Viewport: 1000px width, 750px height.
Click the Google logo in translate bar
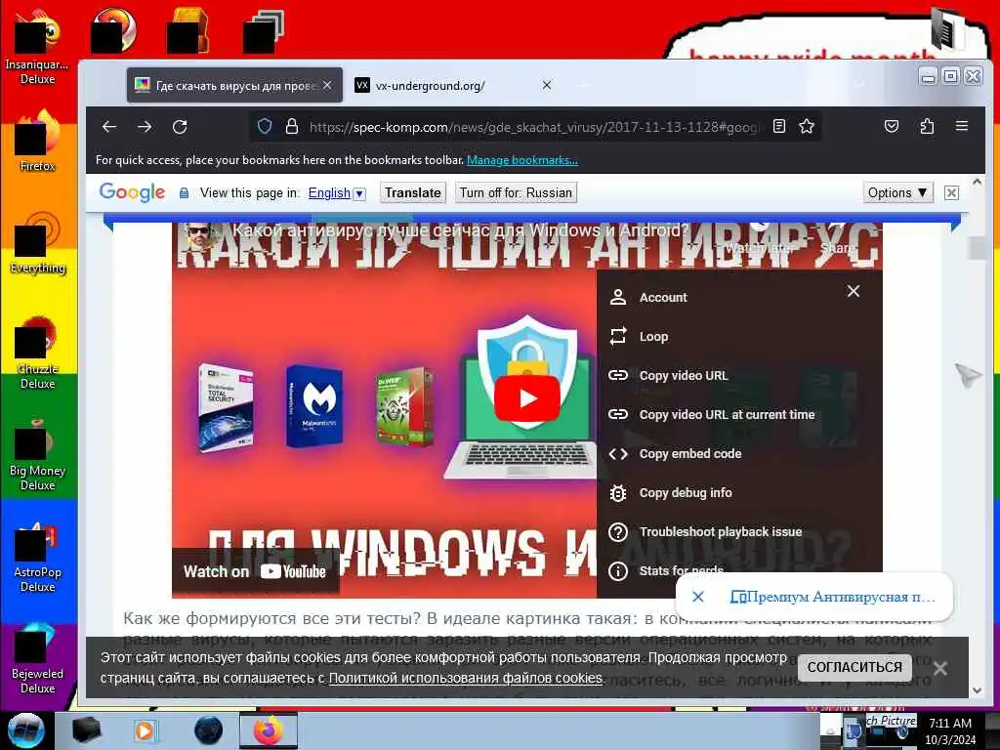click(132, 192)
